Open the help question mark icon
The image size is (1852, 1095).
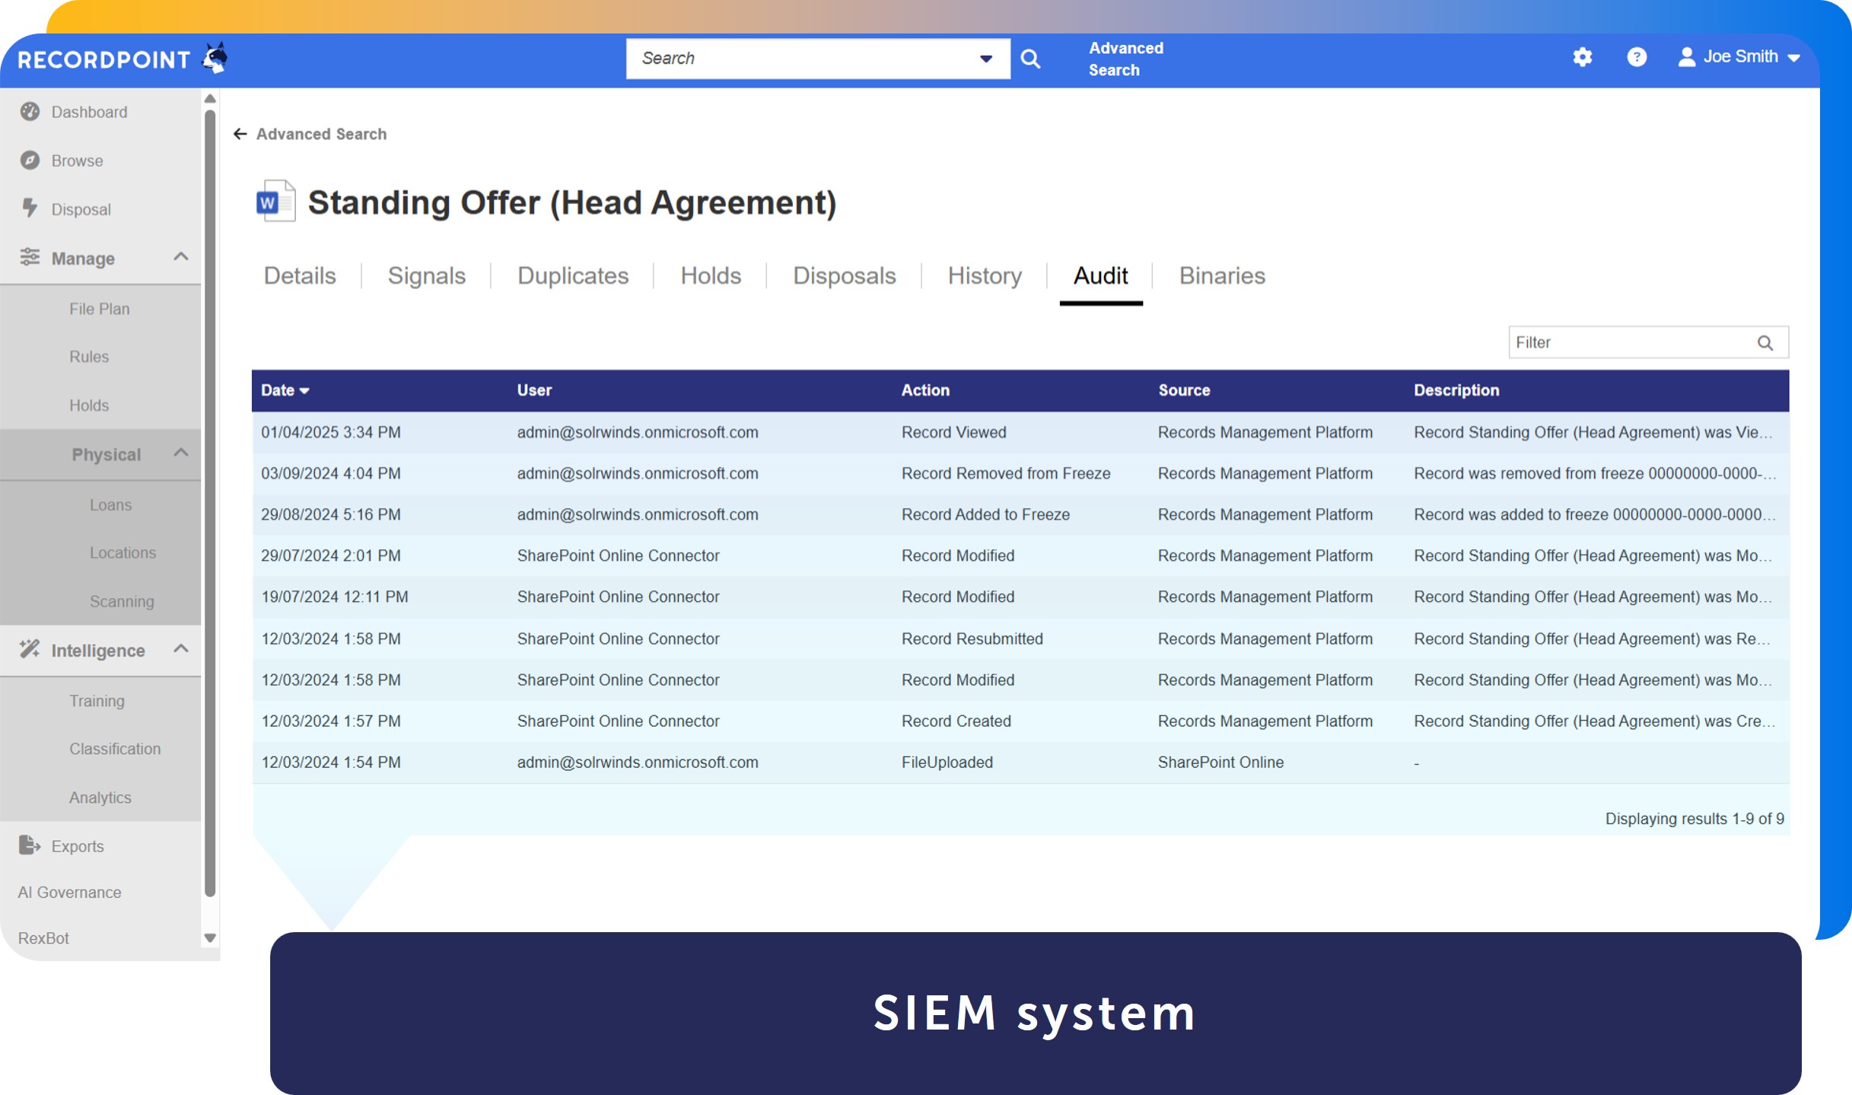(1637, 57)
